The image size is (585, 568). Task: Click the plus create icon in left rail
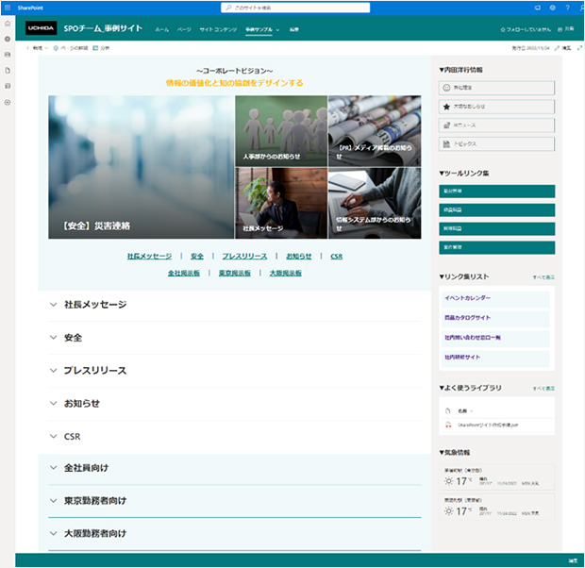8,102
